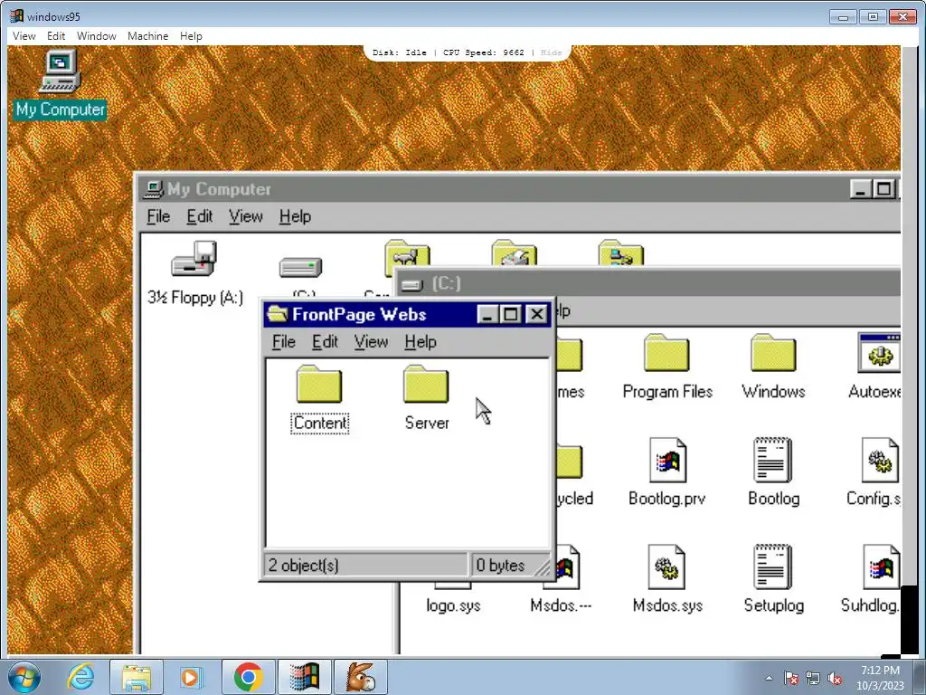Click the '0 bytes' status bar text
The width and height of the screenshot is (926, 695).
[x=500, y=566]
